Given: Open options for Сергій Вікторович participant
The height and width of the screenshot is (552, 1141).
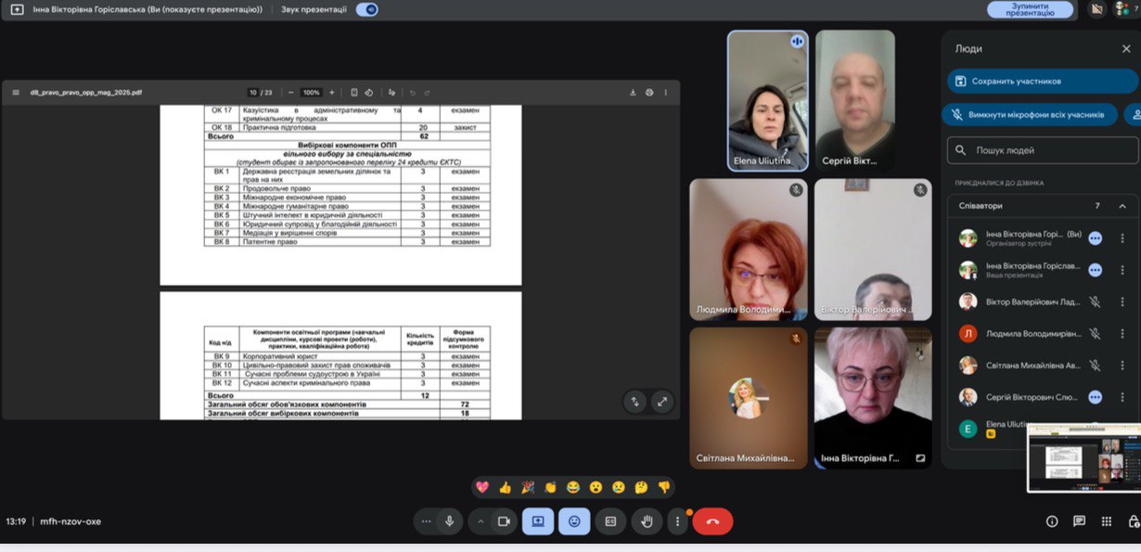Looking at the screenshot, I should click(x=1122, y=396).
